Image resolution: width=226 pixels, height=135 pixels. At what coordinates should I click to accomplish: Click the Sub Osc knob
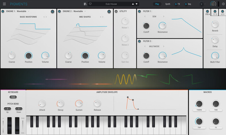(125, 56)
